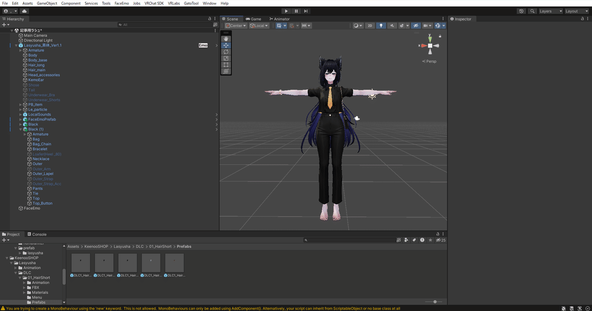The width and height of the screenshot is (592, 311).
Task: Toggle 2D mode in Scene view
Action: [370, 26]
